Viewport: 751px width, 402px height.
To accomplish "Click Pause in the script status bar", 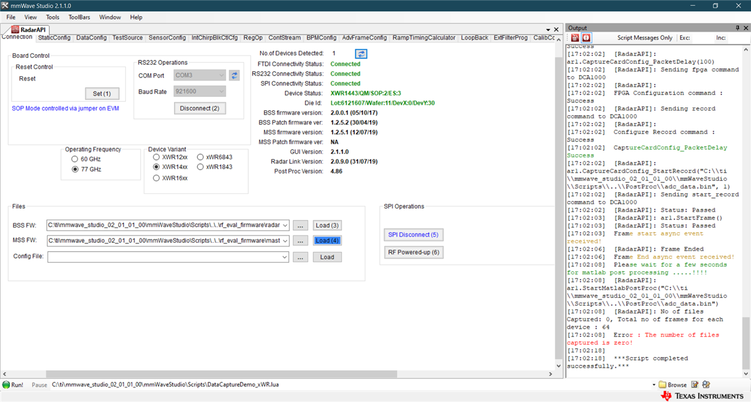I will 39,385.
